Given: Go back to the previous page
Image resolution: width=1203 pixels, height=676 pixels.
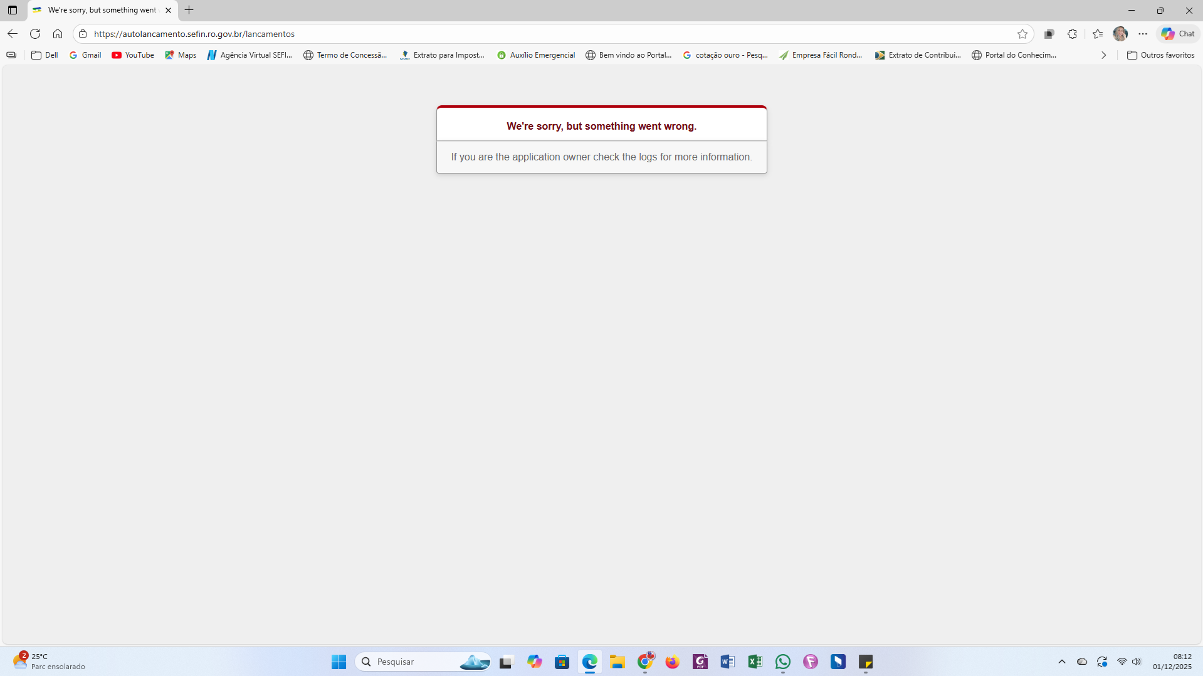Looking at the screenshot, I should 13,34.
